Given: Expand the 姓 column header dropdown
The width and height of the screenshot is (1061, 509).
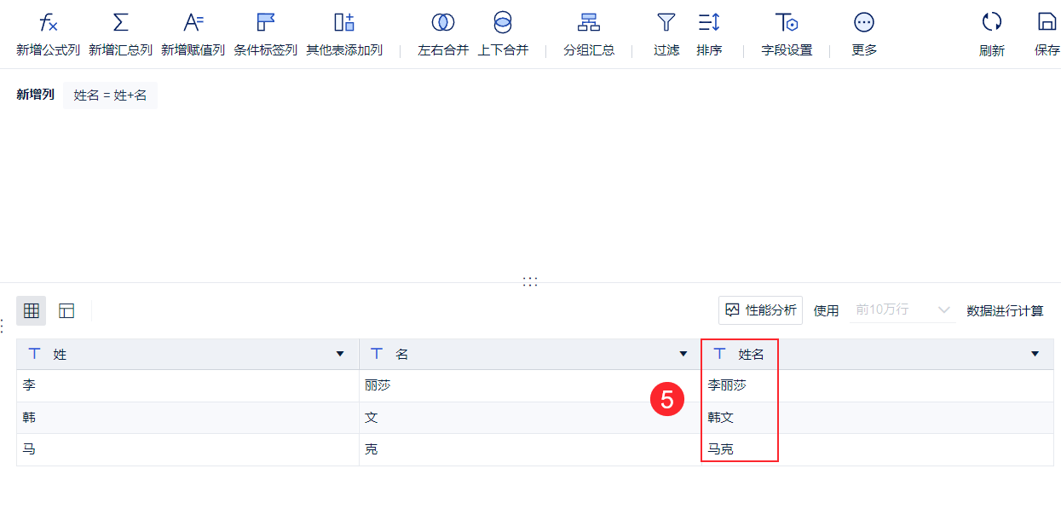Looking at the screenshot, I should pos(340,354).
